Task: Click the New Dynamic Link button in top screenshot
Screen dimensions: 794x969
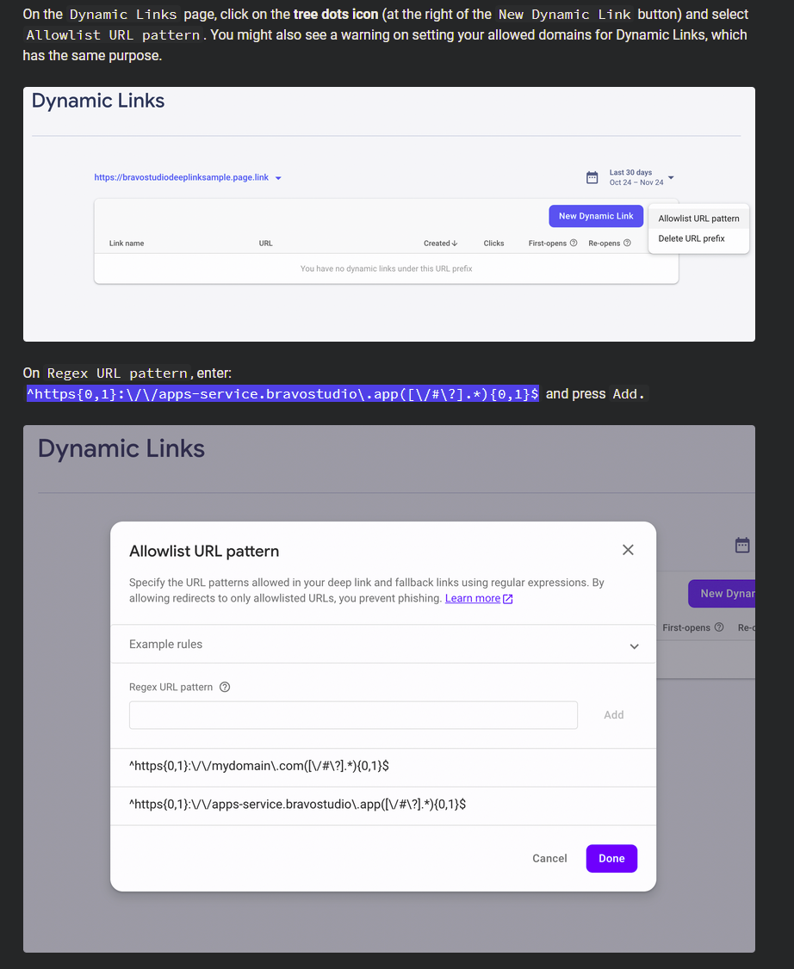Action: coord(596,216)
